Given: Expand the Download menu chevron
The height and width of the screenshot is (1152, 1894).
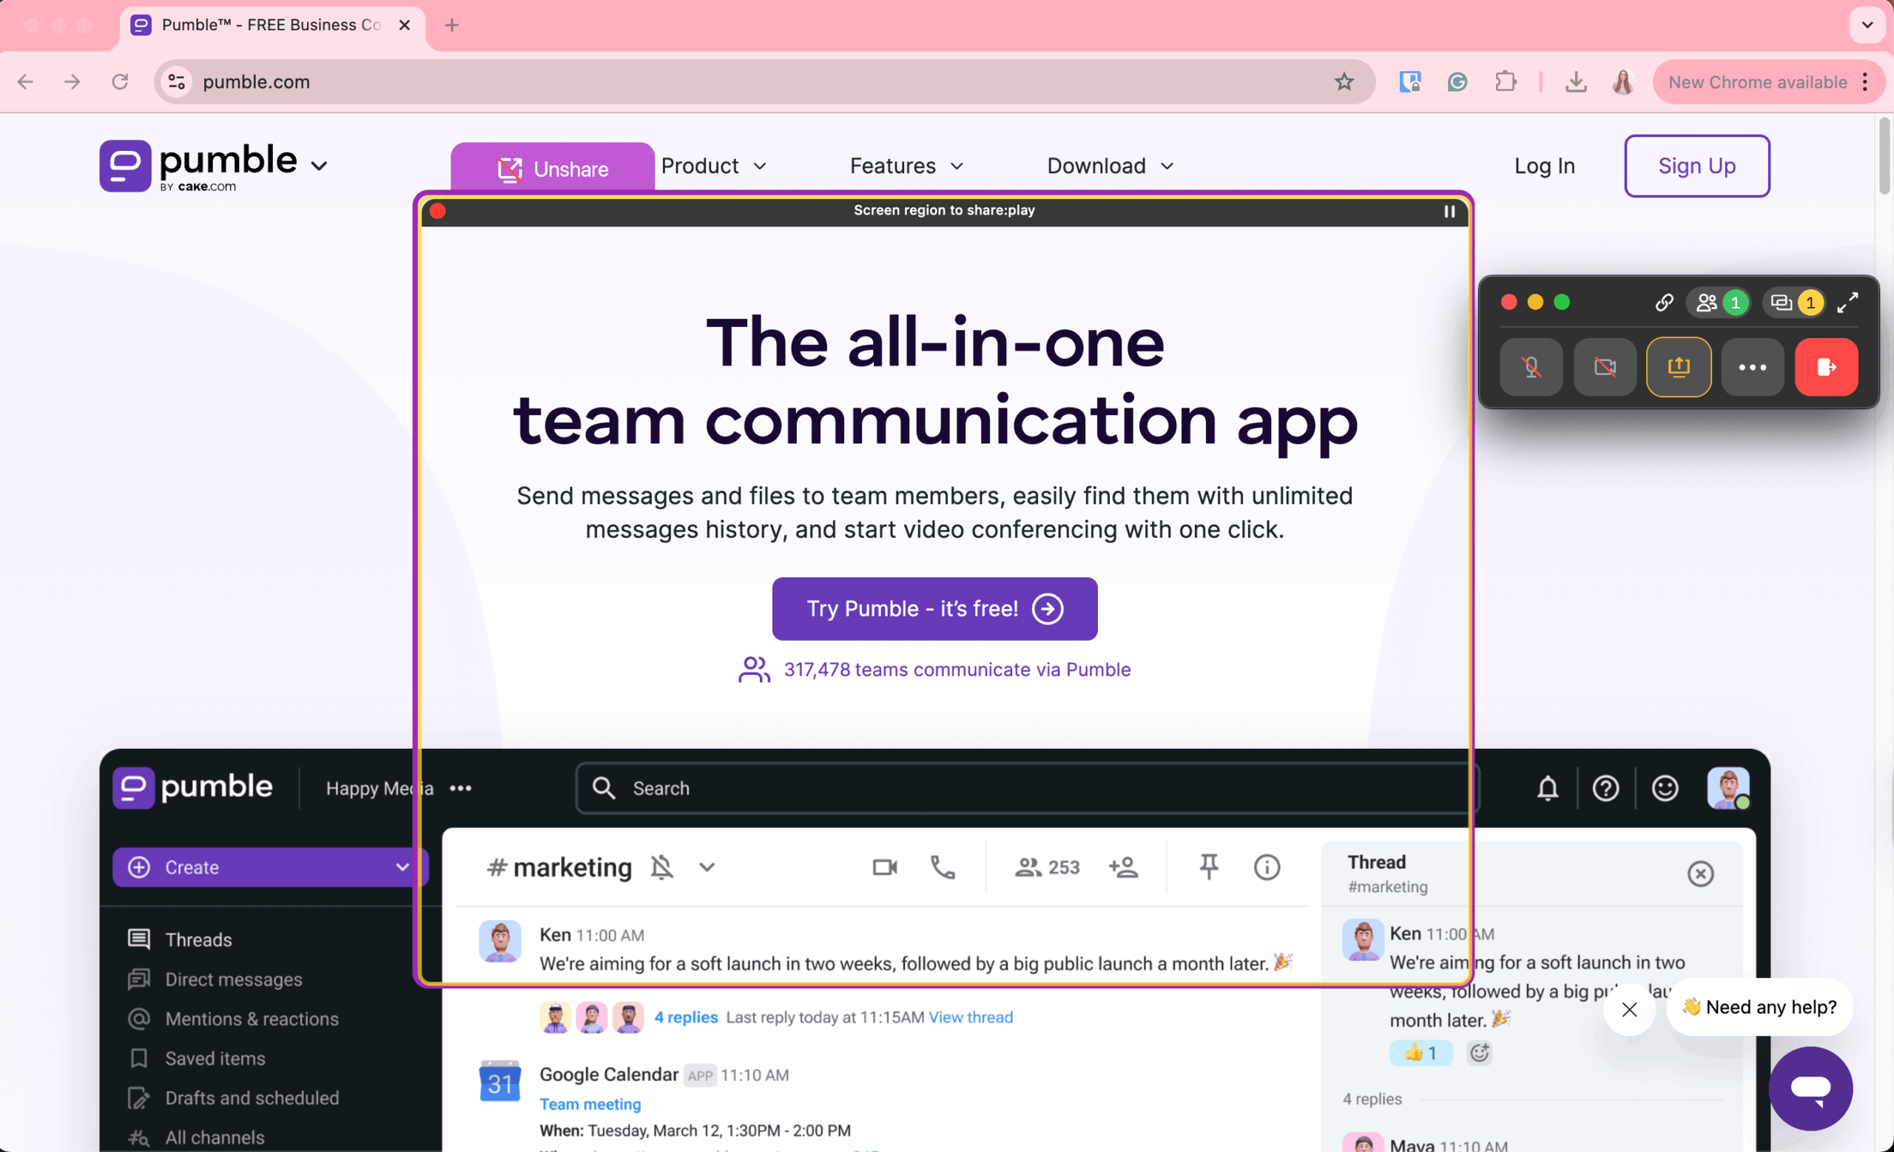Looking at the screenshot, I should coord(1167,166).
